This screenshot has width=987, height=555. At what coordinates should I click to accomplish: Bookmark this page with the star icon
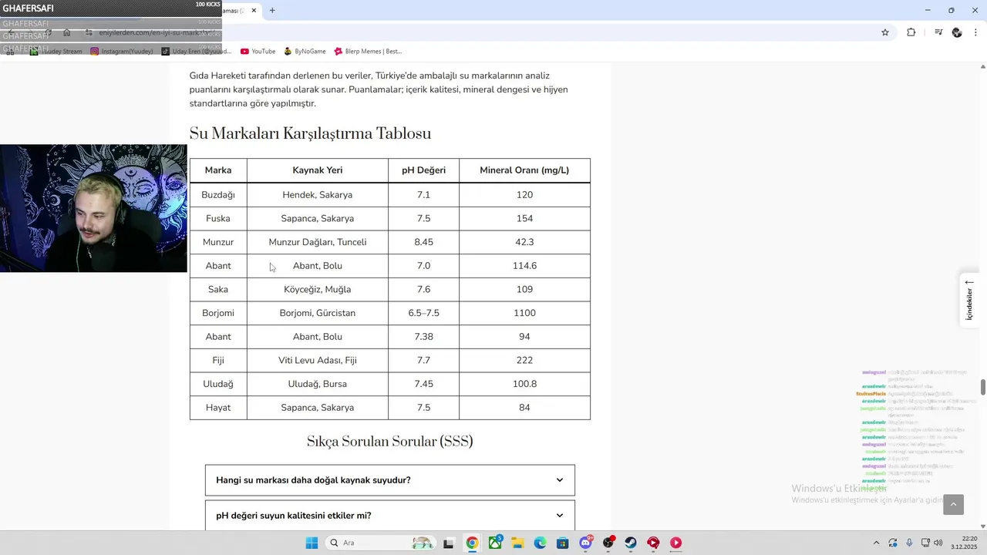(885, 32)
